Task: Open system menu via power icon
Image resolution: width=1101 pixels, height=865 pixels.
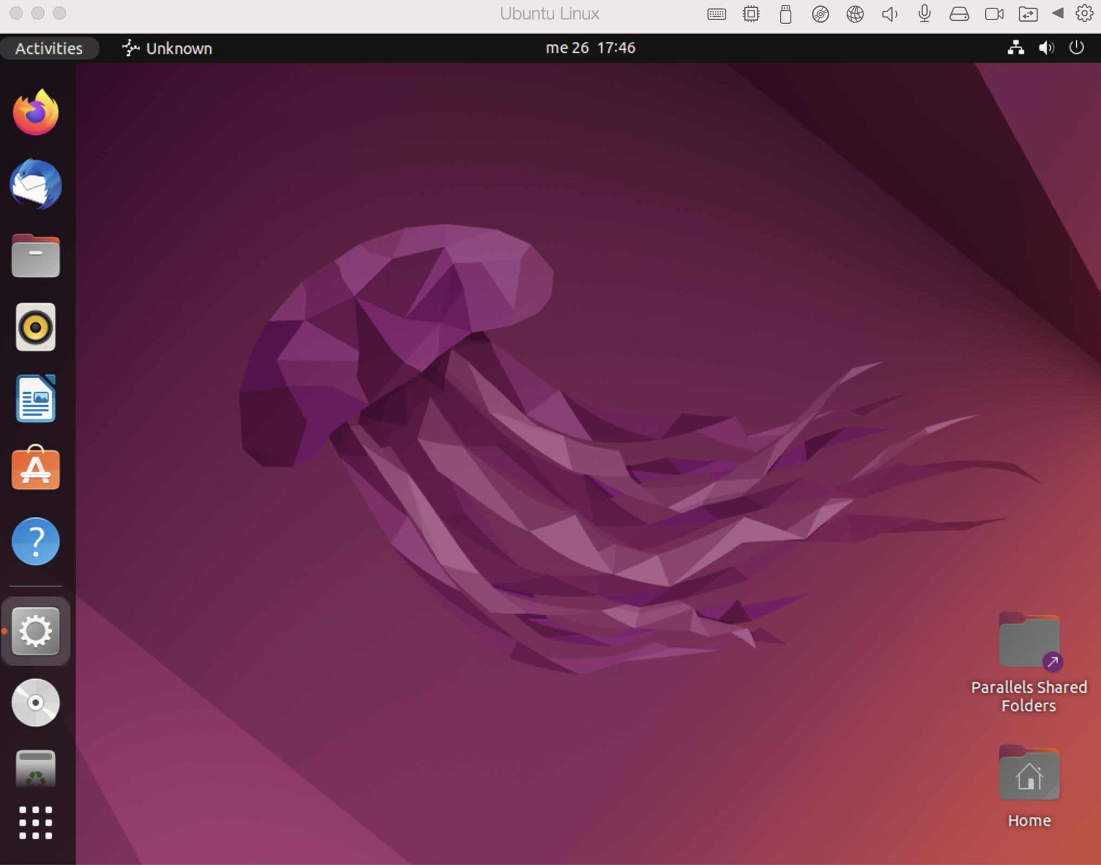Action: tap(1076, 48)
